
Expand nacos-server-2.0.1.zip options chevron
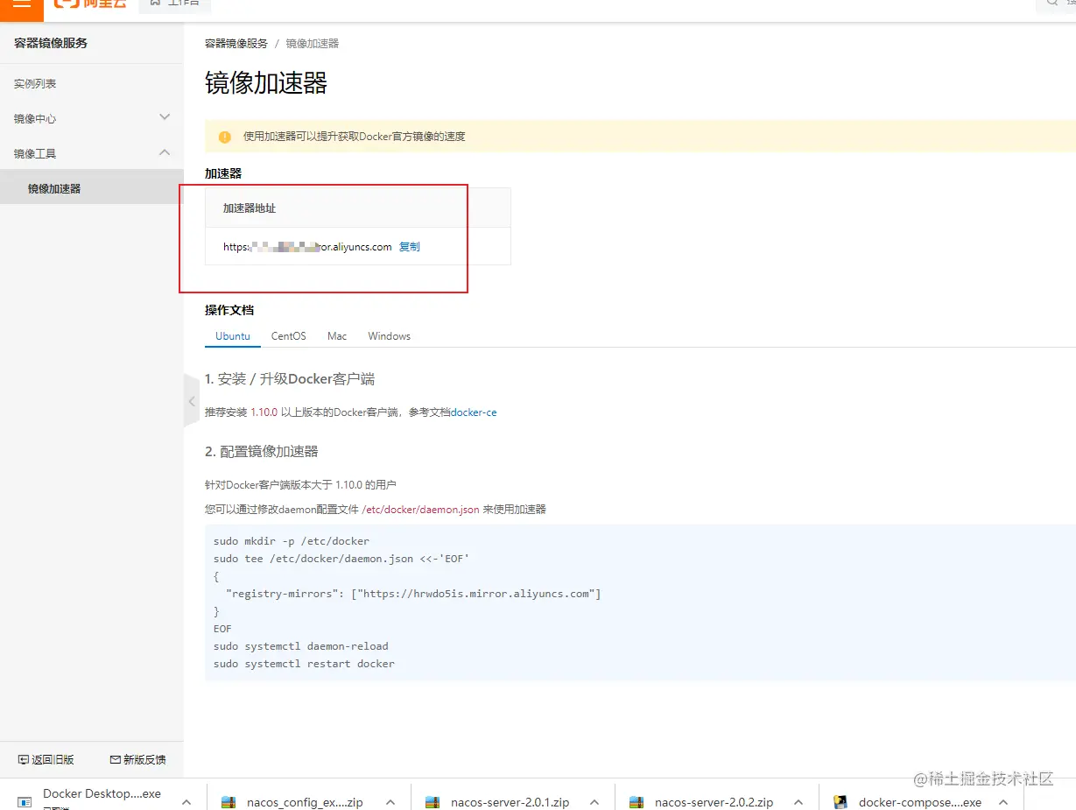click(x=594, y=801)
